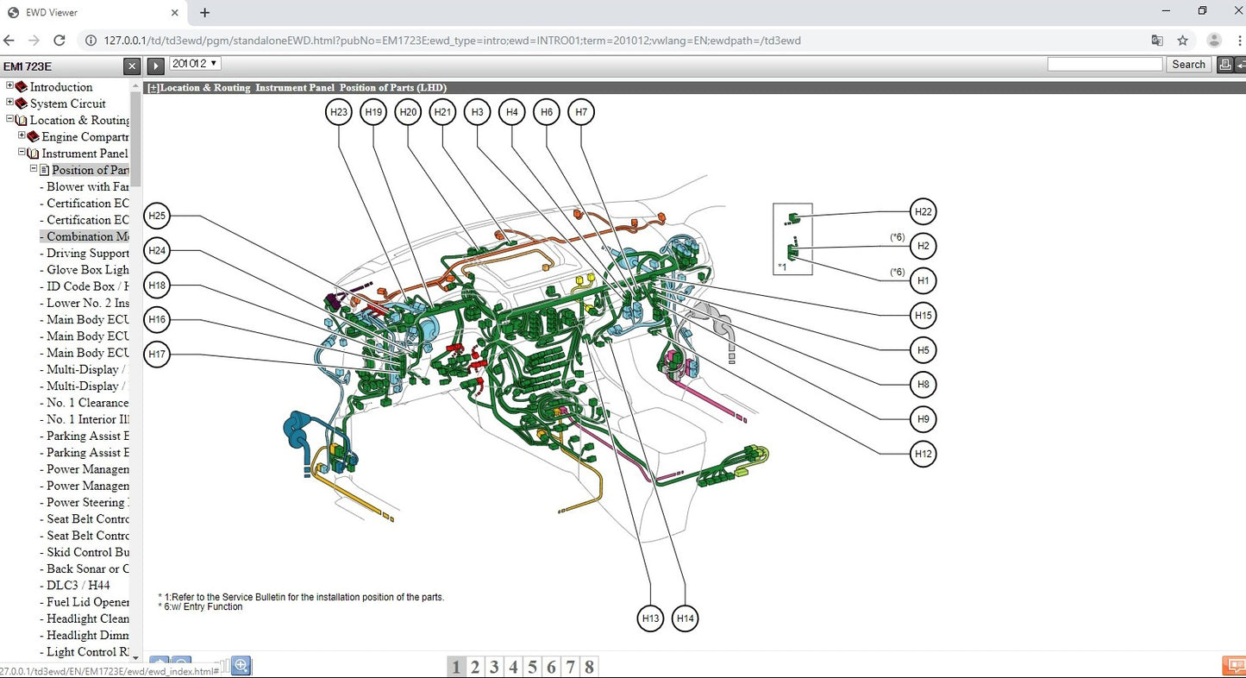Click the zoom in magnifier icon

point(241,665)
